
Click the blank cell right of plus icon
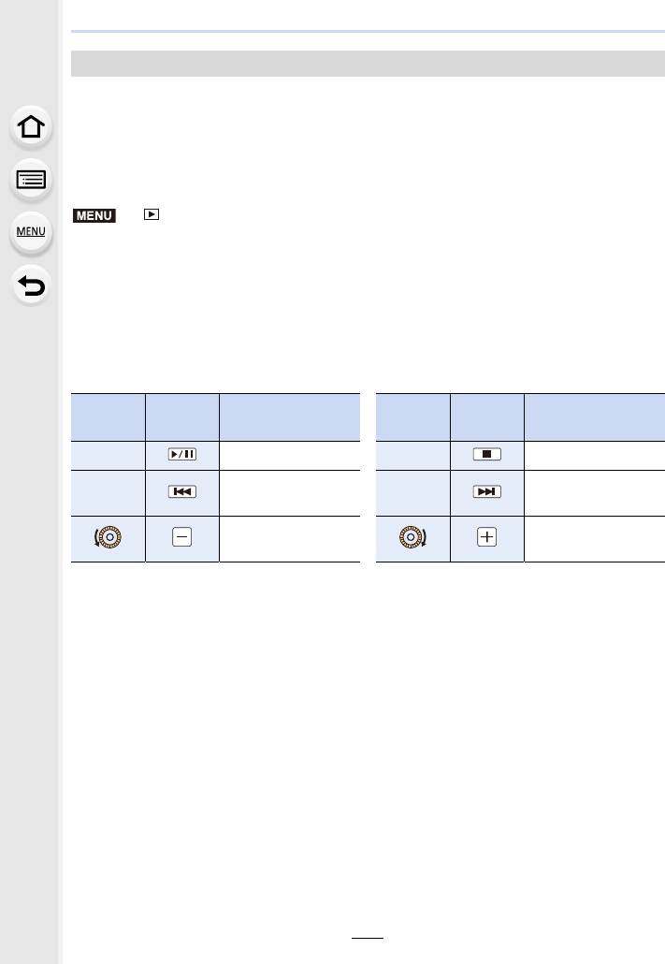[594, 538]
